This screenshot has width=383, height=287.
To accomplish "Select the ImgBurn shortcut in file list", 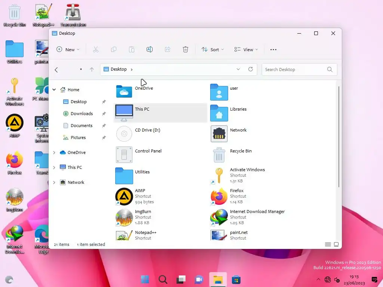I will (161, 217).
